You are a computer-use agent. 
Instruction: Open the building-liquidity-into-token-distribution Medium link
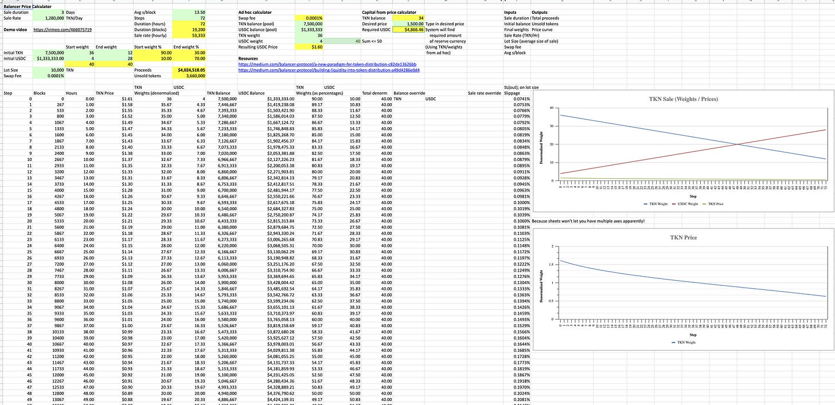(x=329, y=70)
